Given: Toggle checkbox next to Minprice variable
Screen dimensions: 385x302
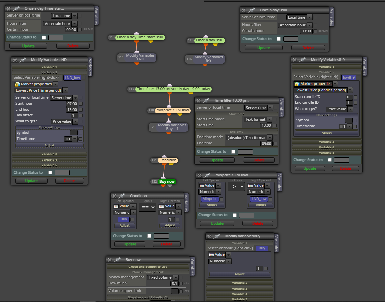Looking at the screenshot, I should tap(221, 199).
